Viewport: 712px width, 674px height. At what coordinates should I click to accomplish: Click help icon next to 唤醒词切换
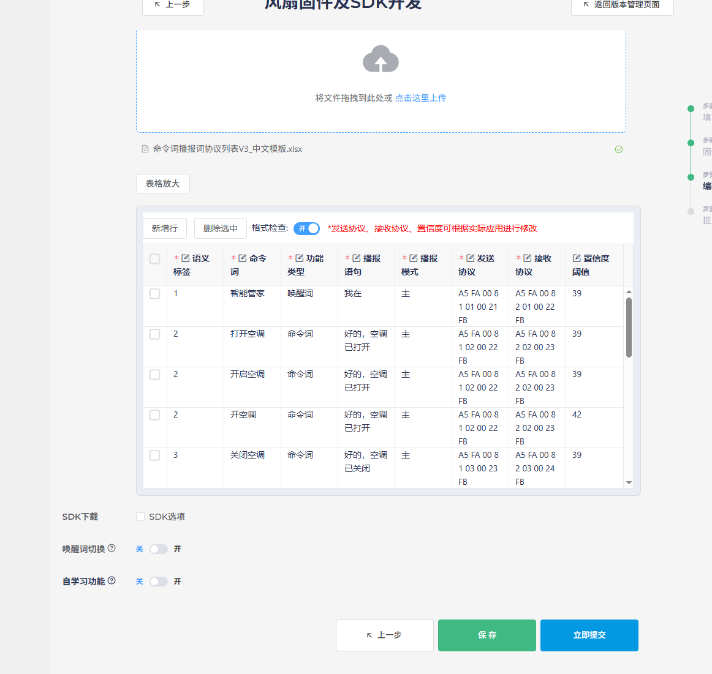pyautogui.click(x=112, y=549)
